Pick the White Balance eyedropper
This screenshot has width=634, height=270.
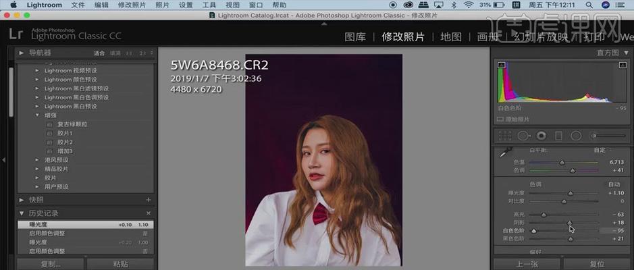[x=506, y=153]
